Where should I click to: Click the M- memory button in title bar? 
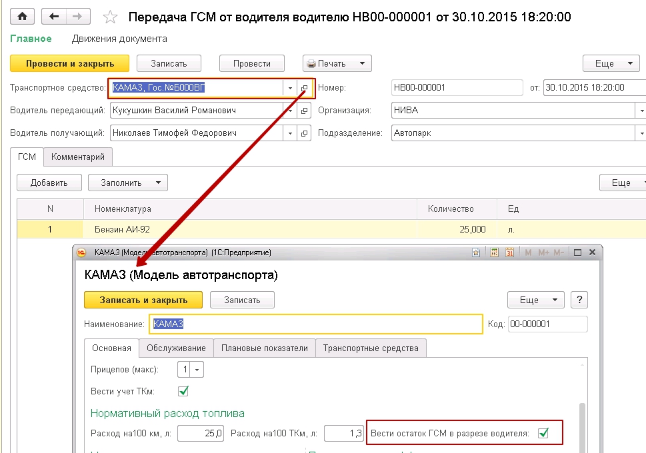tap(559, 252)
